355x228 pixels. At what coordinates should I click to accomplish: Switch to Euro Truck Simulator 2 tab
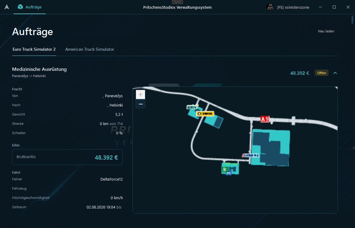tap(34, 49)
